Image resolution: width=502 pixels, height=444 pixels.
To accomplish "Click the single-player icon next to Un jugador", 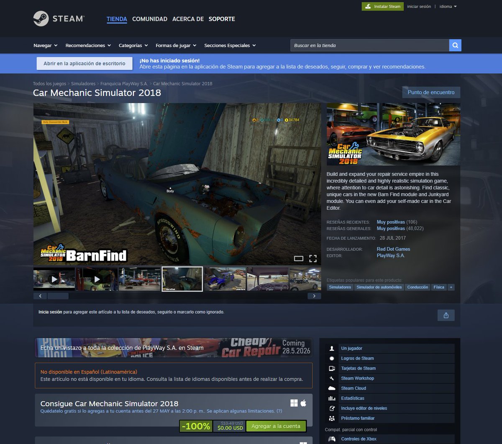I will pyautogui.click(x=332, y=348).
